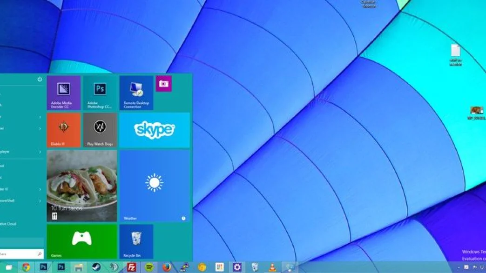Open Firefox from the taskbar
This screenshot has height=273, width=486.
[x=167, y=267]
